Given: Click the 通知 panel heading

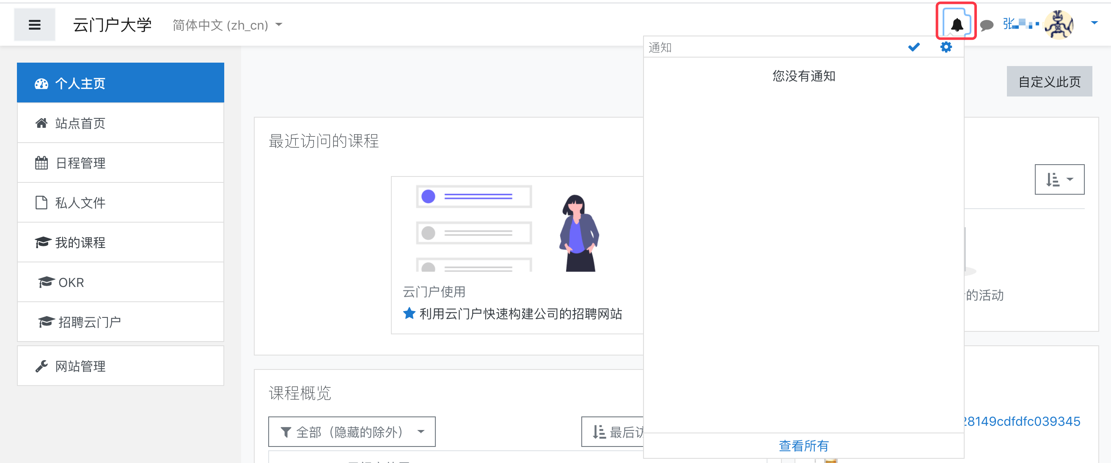Looking at the screenshot, I should coord(660,47).
